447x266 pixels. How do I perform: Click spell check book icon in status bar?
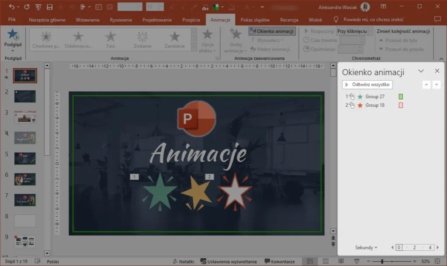click(37, 261)
